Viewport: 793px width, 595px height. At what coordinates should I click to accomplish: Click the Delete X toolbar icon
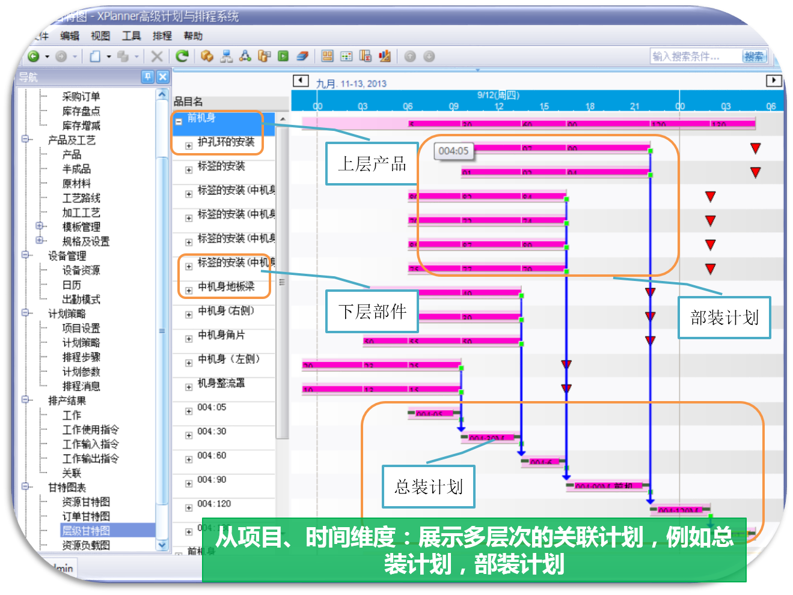click(x=157, y=56)
